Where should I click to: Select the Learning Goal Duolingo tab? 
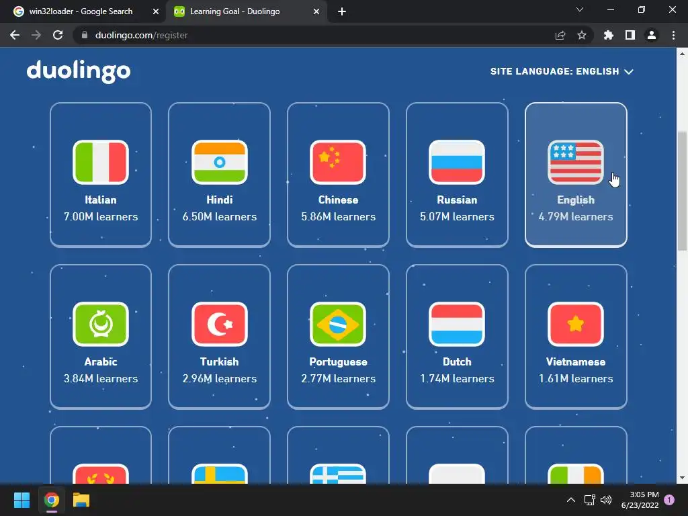coord(234,11)
